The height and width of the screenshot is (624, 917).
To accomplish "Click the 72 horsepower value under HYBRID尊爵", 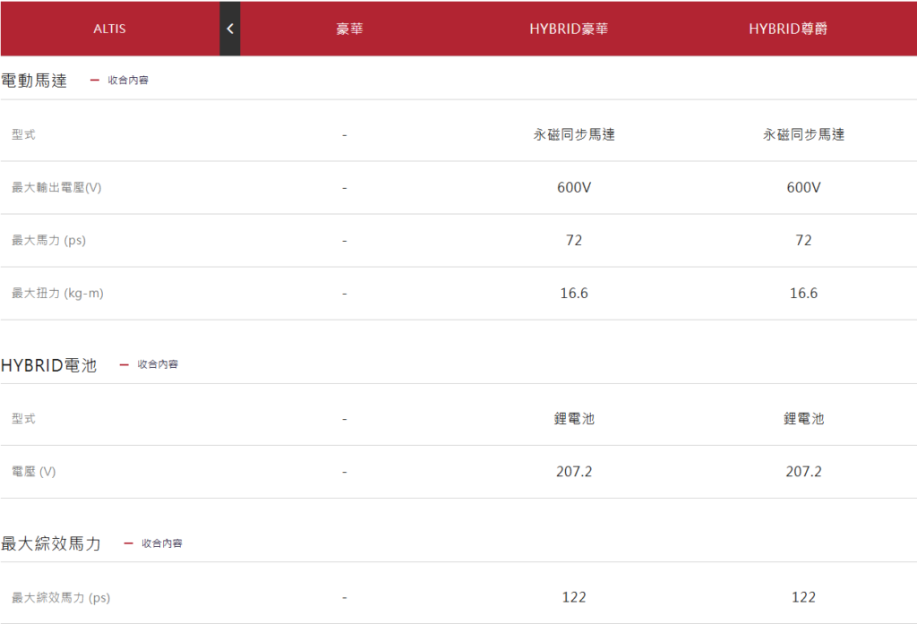I will [803, 240].
